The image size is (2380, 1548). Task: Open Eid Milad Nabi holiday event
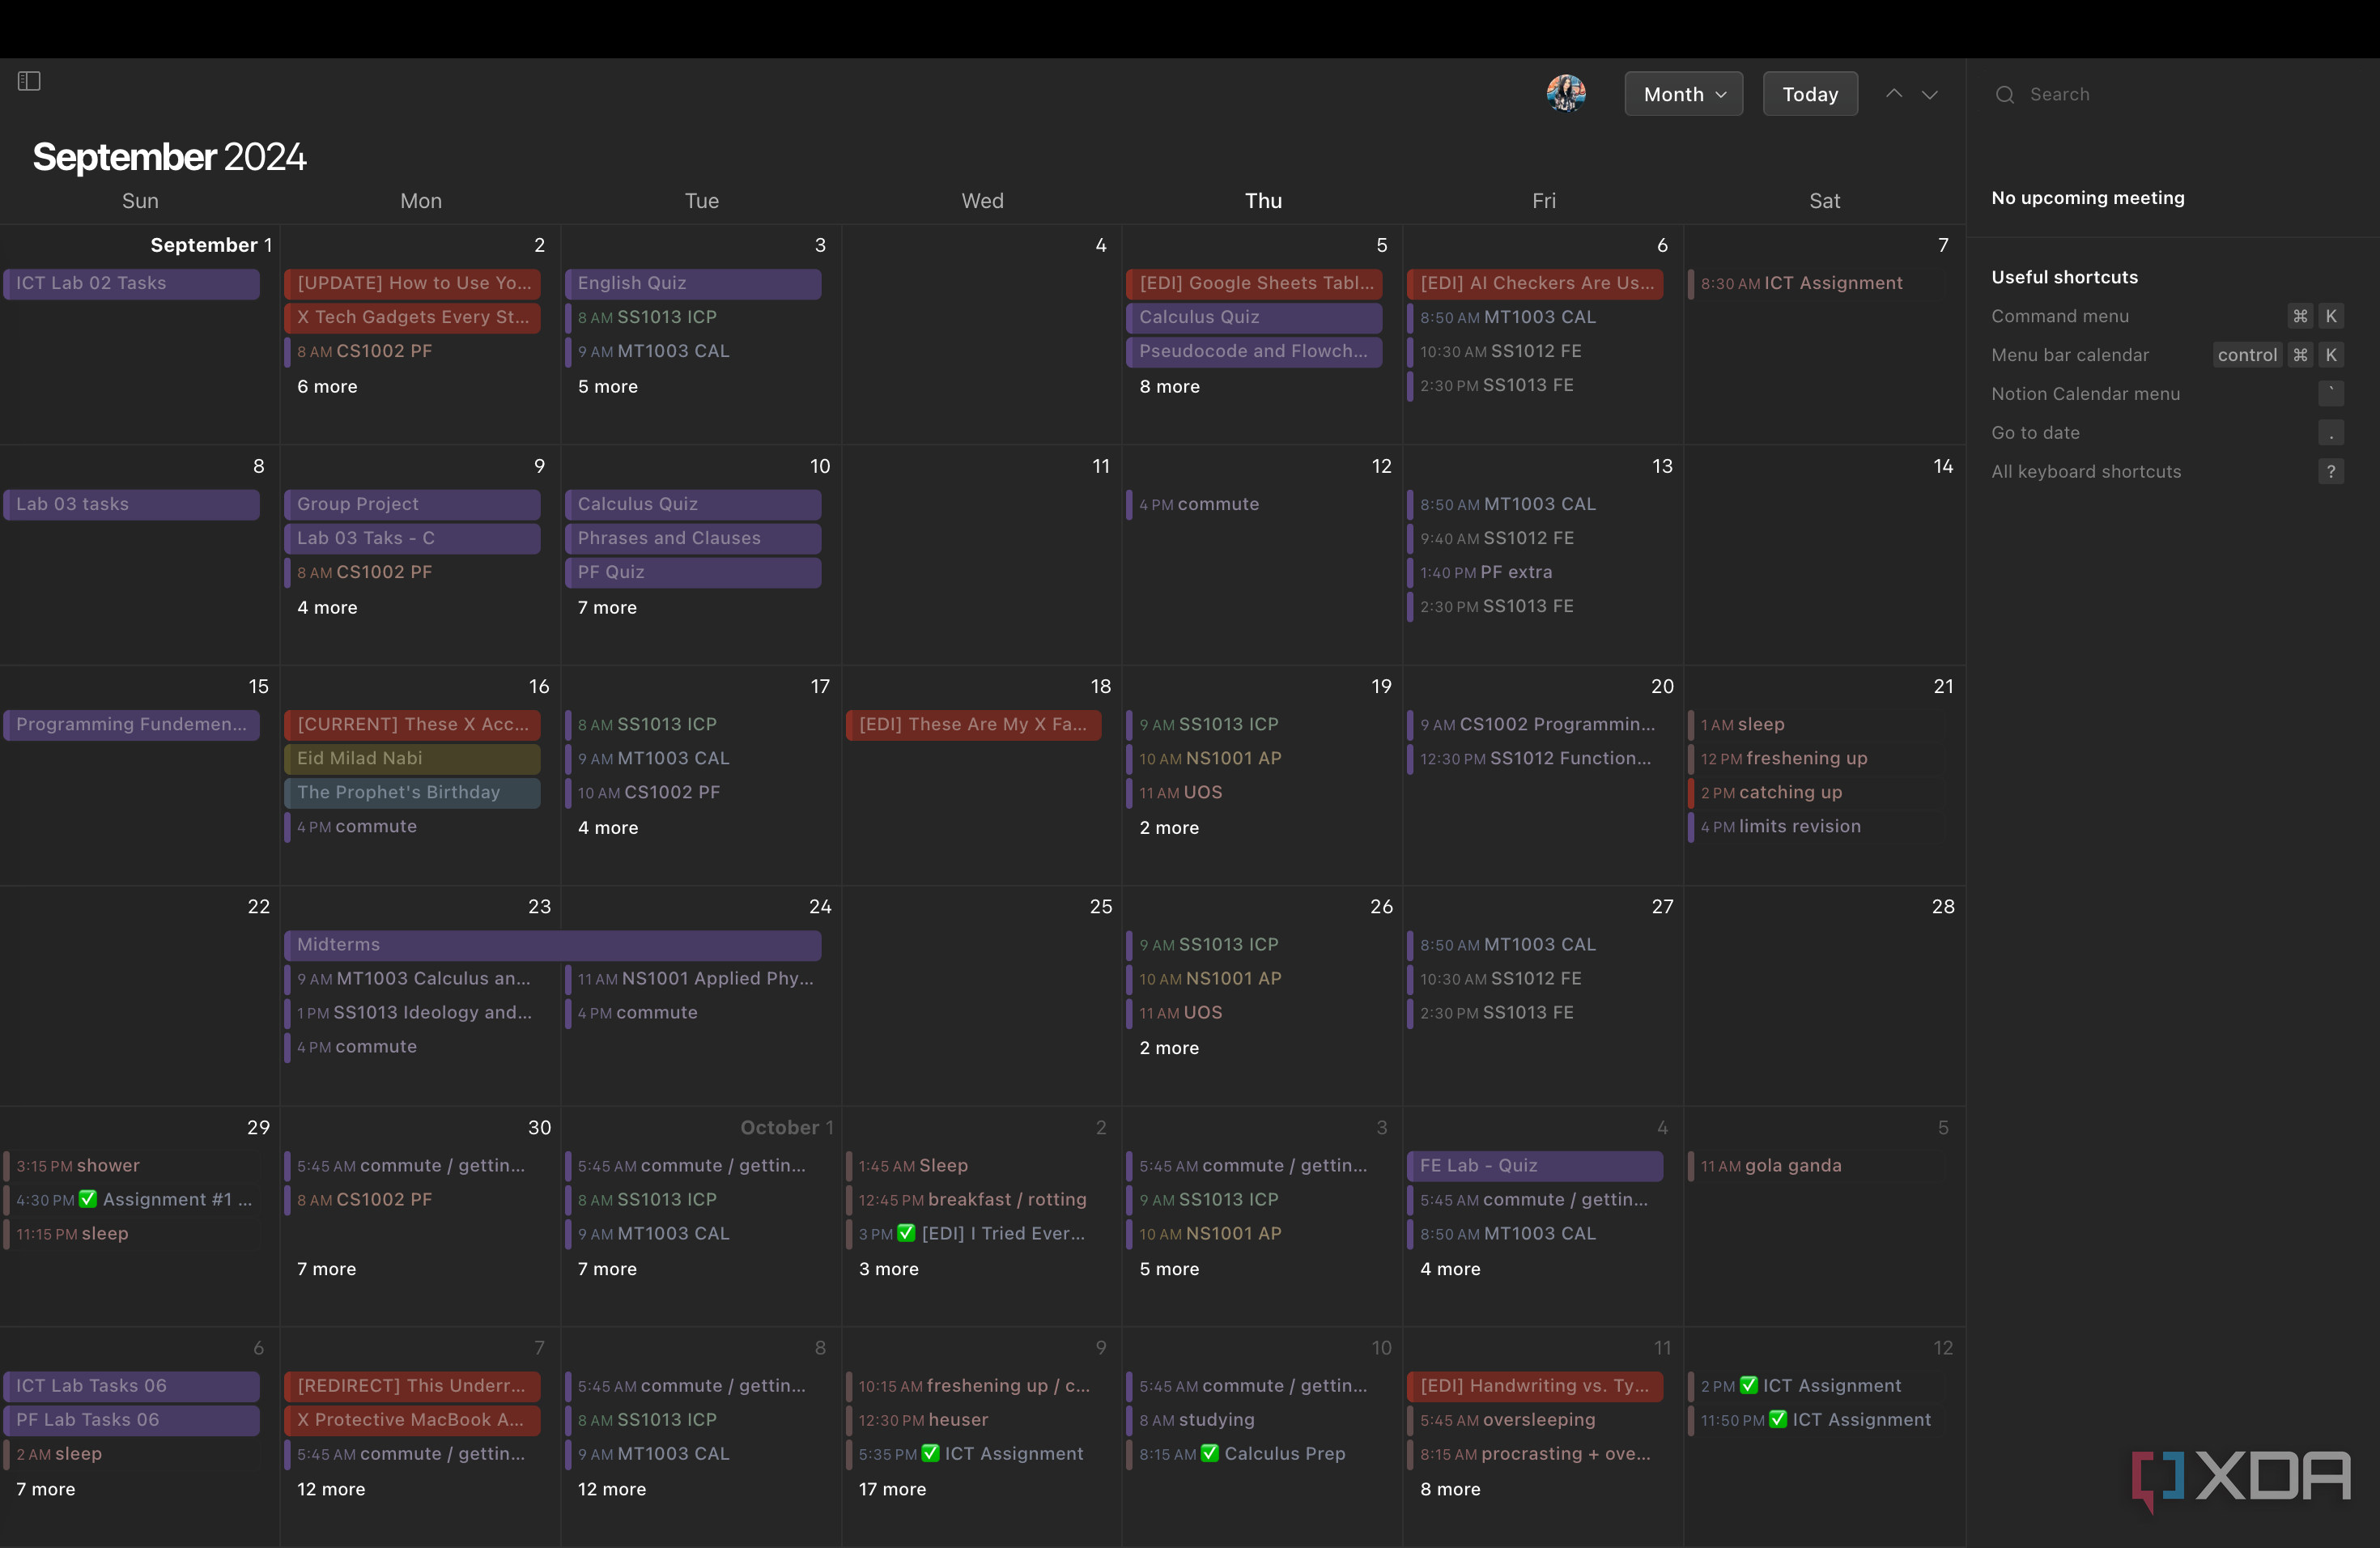pos(412,758)
